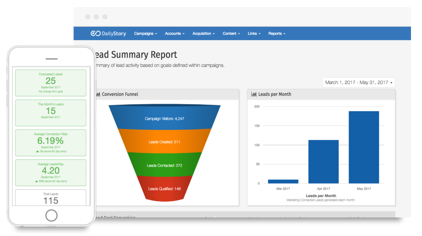Click the Conversion Funnel chart icon
422x236 pixels.
coord(98,94)
